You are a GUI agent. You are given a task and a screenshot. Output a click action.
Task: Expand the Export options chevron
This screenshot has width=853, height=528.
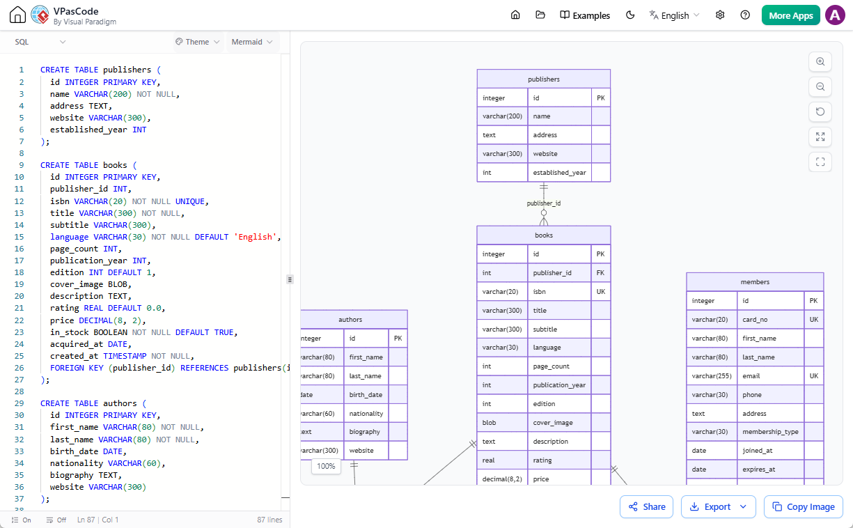[x=744, y=506]
